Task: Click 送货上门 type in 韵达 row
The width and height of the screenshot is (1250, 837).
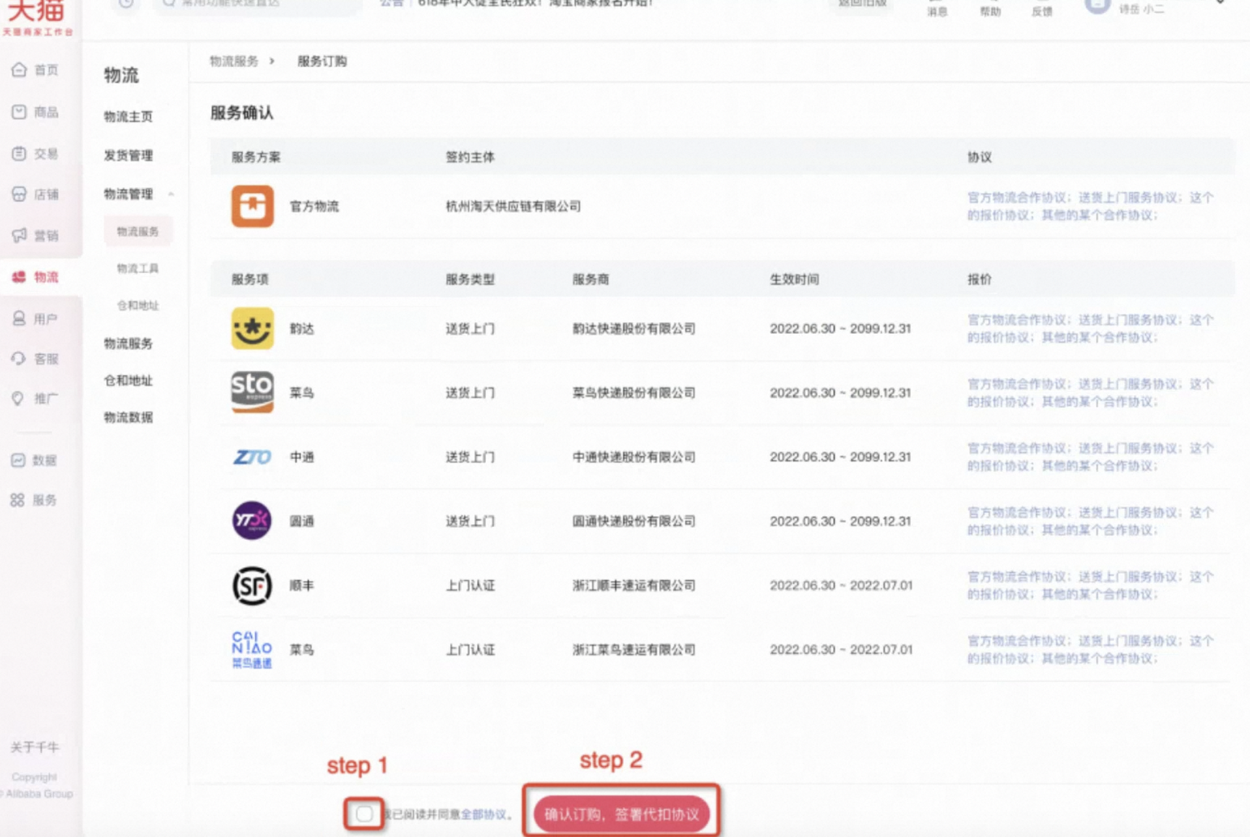Action: 470,329
